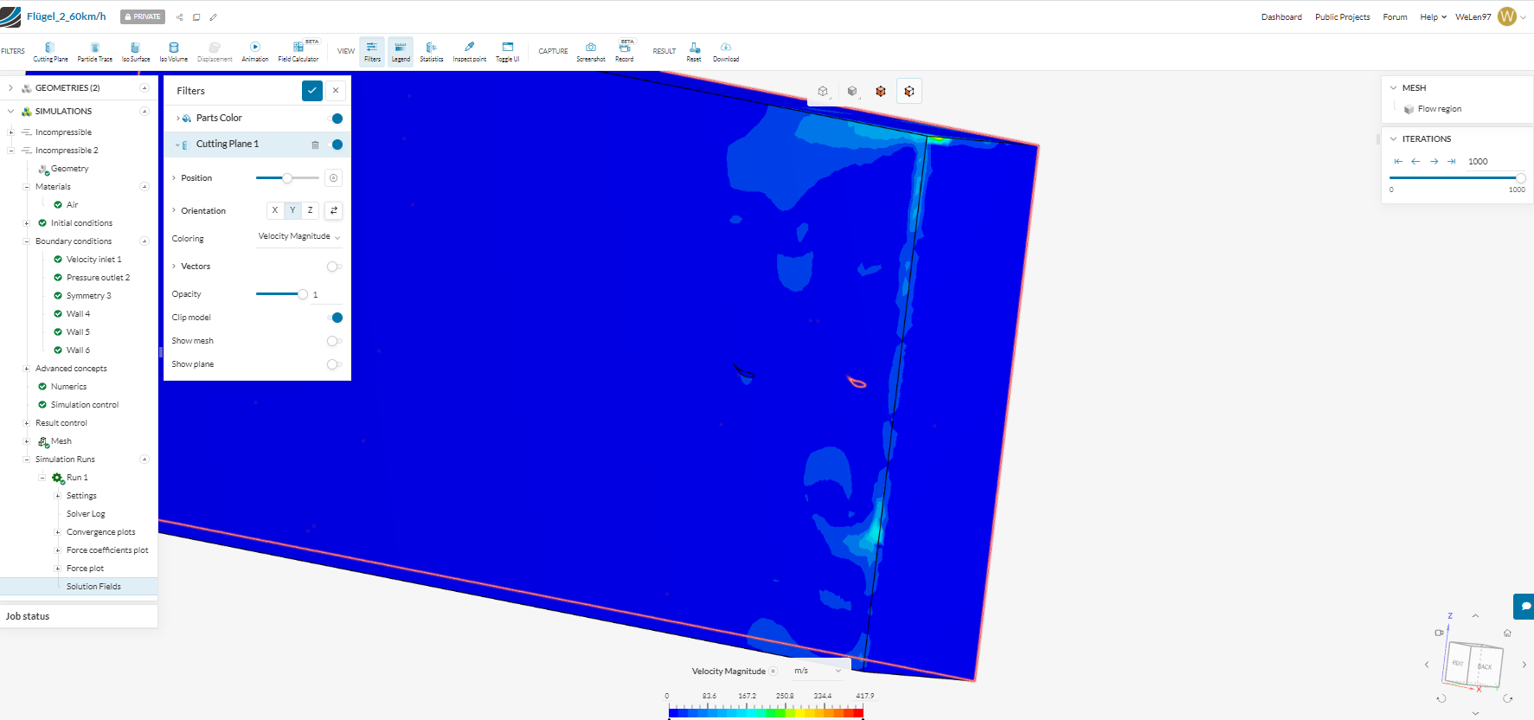
Task: Open the Help menu
Action: [x=1433, y=17]
